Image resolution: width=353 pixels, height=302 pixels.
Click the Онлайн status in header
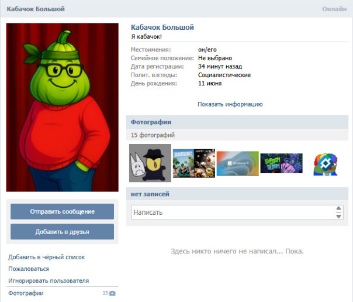tap(334, 9)
